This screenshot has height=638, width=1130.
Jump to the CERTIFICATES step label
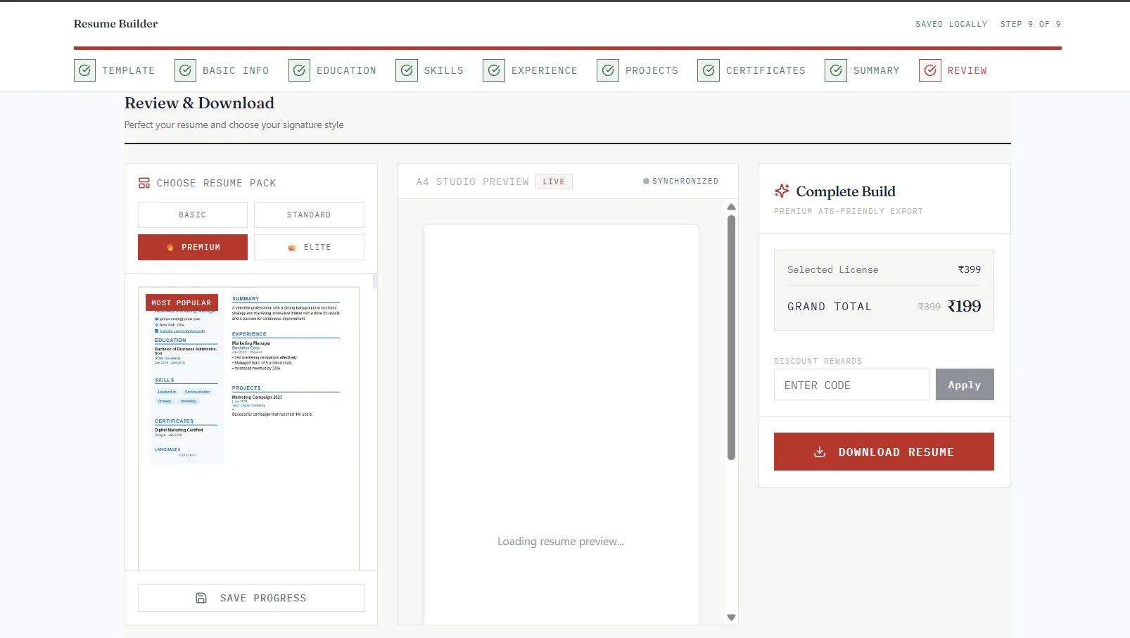click(x=766, y=70)
